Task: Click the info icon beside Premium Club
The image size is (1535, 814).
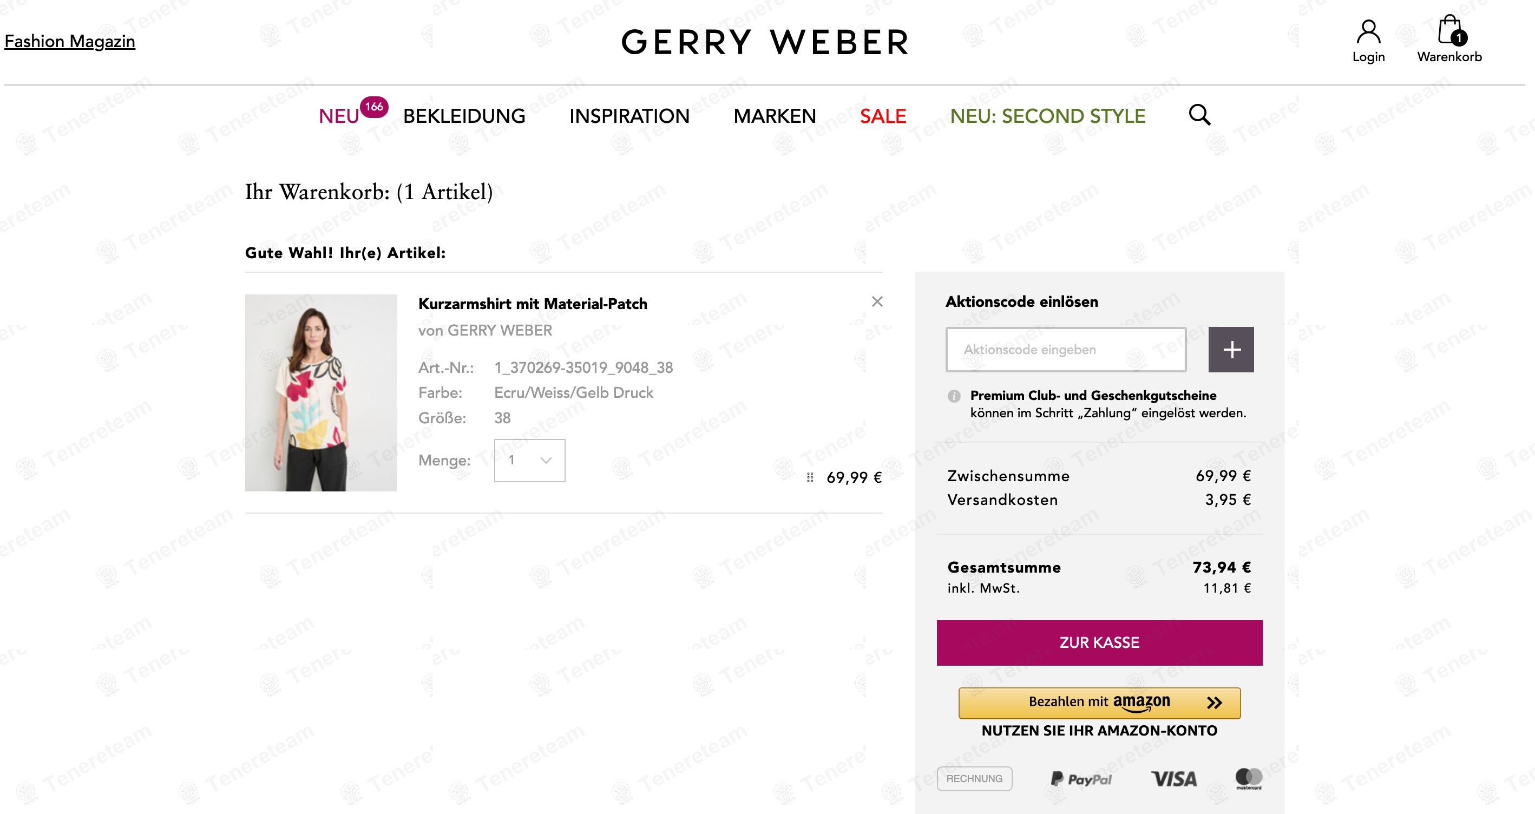Action: [x=953, y=396]
